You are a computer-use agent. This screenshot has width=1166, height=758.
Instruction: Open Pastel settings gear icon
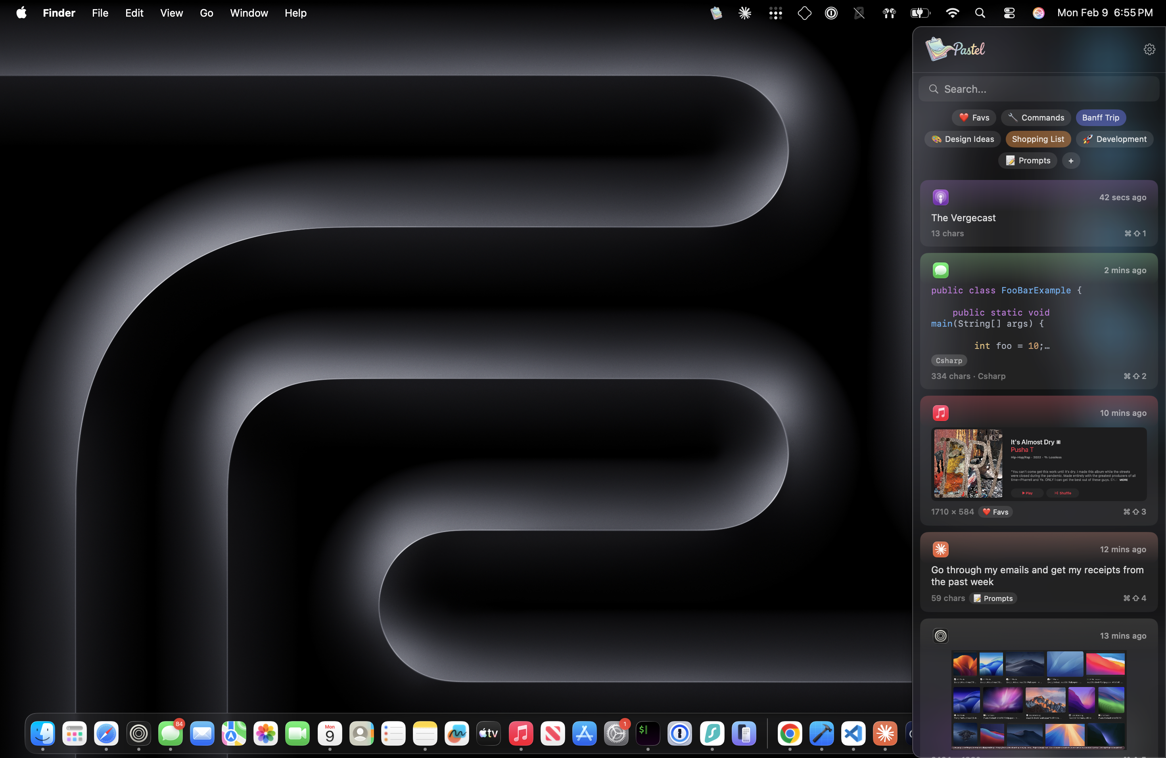click(x=1149, y=50)
